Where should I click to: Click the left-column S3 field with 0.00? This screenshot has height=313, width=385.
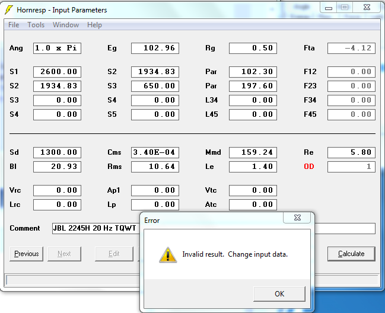tap(57, 100)
